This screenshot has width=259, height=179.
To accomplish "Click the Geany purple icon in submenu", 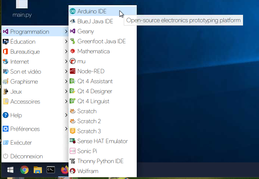I will pos(73,31).
